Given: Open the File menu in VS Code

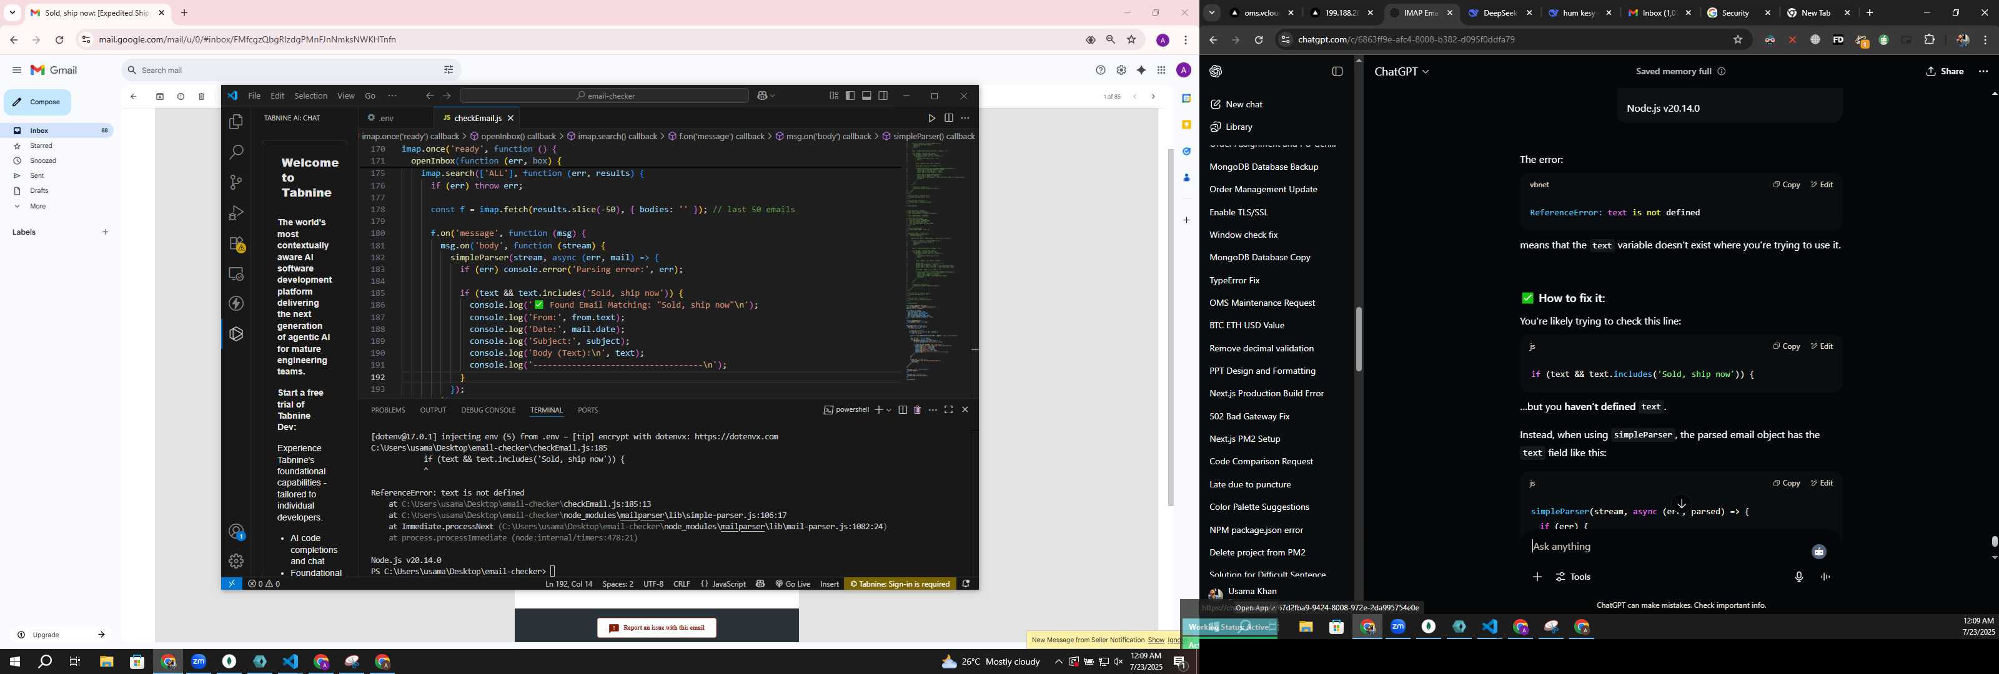Looking at the screenshot, I should (x=254, y=96).
